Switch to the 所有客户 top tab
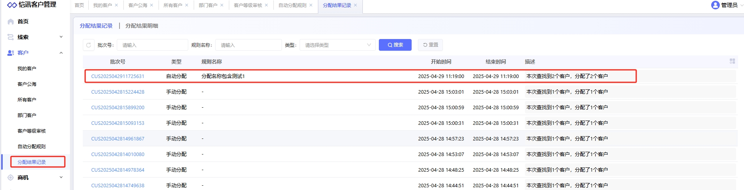Image resolution: width=744 pixels, height=190 pixels. click(x=173, y=5)
